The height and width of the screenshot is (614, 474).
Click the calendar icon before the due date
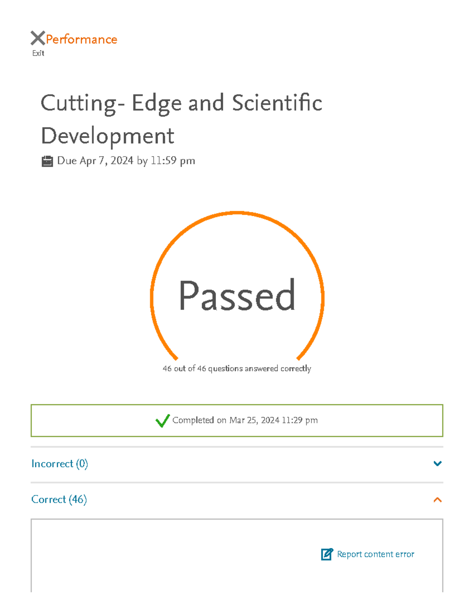coord(47,161)
